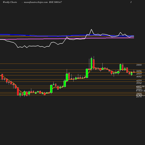Click the 4259 price level label
This screenshot has width=145, height=145.
click(139, 81)
